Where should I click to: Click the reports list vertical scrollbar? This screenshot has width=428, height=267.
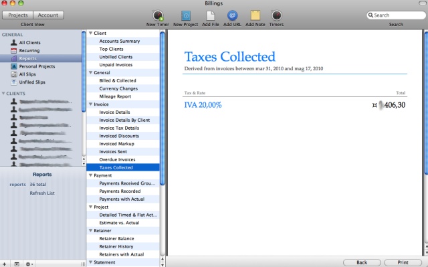point(163,108)
